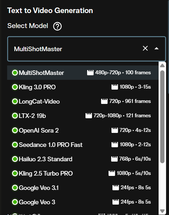Click '480p-720p · 100 frames' spec text

[x=123, y=73]
